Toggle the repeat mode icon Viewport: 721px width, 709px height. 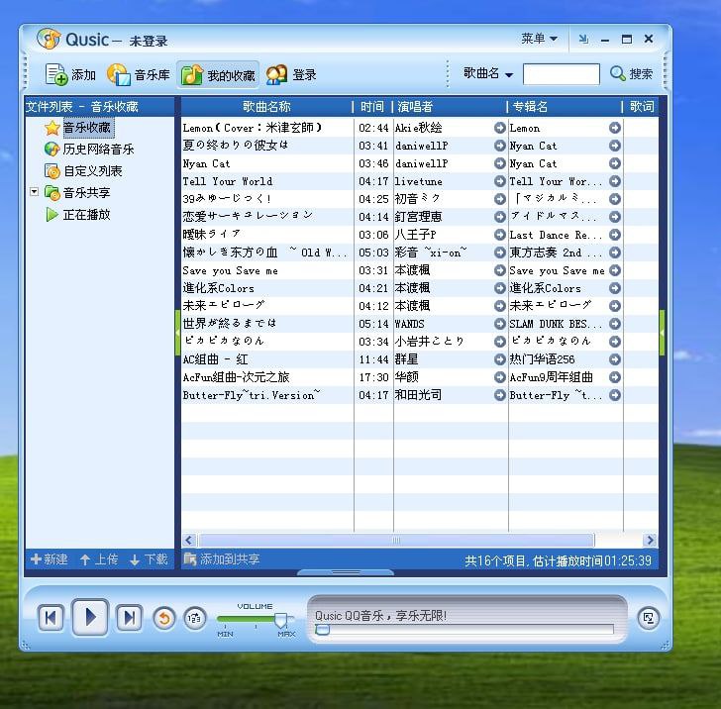tap(163, 618)
